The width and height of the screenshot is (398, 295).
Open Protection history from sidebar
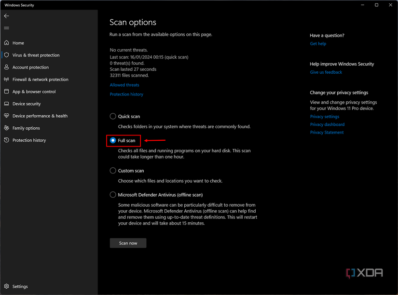click(x=29, y=140)
